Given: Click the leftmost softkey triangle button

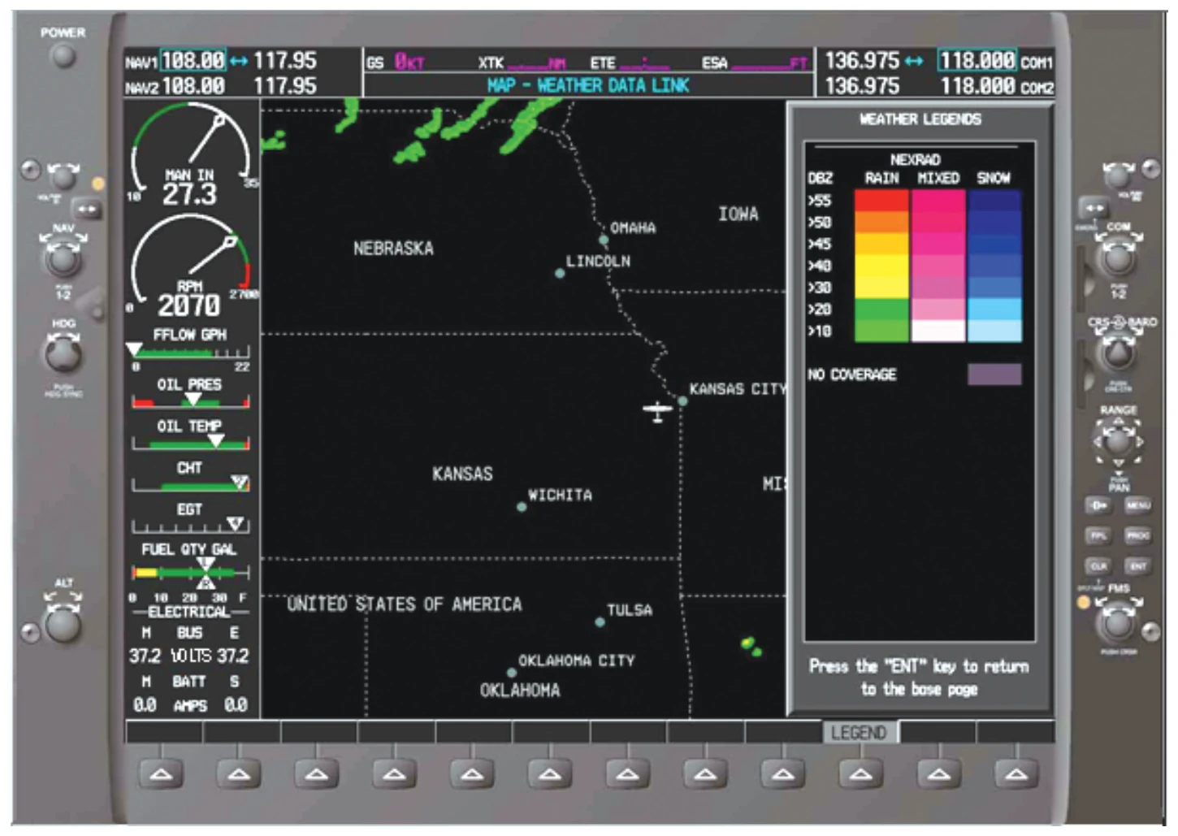Looking at the screenshot, I should click(x=161, y=774).
